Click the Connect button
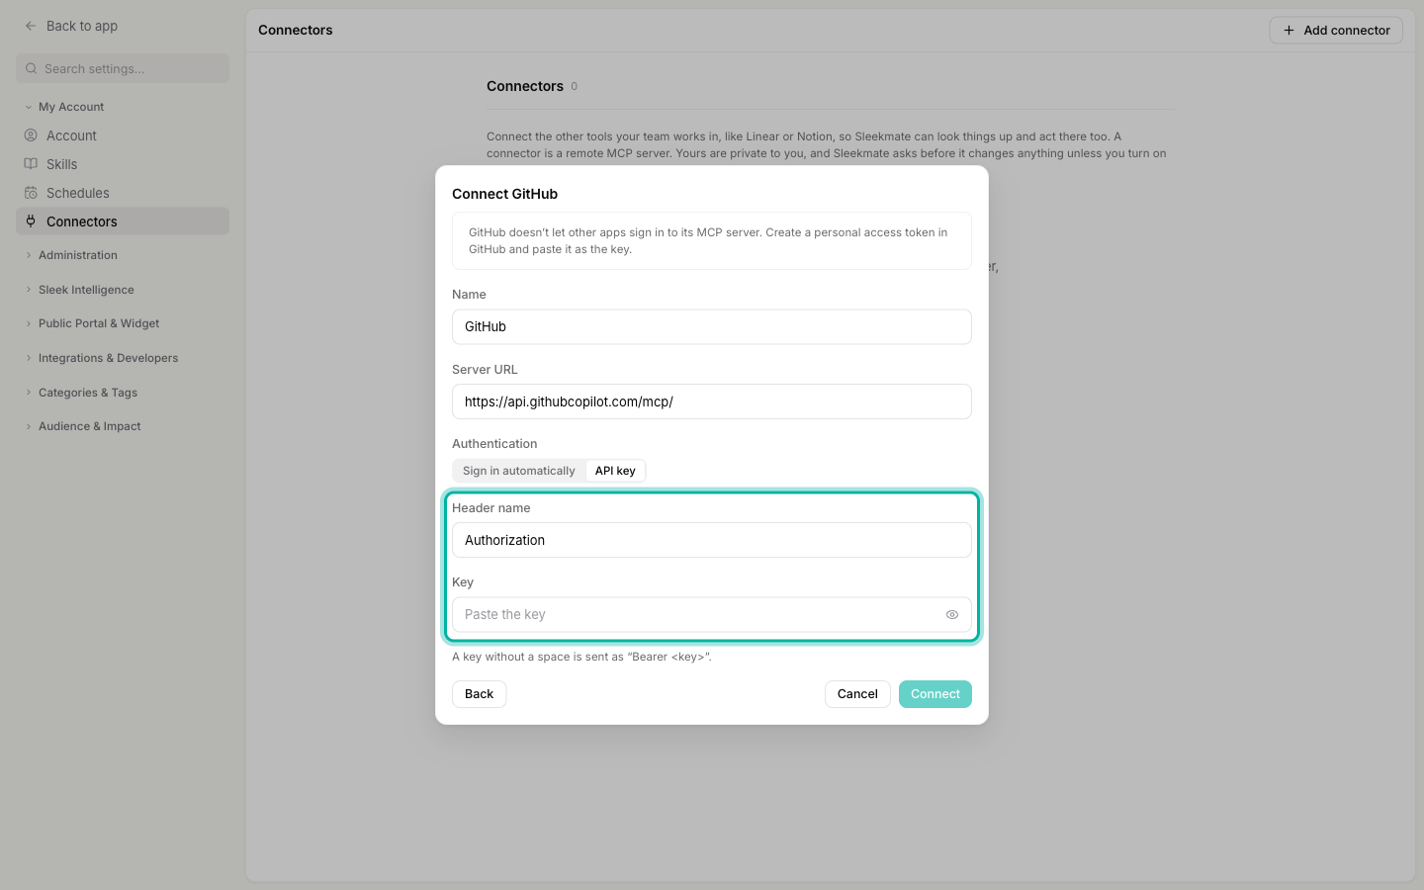1424x890 pixels. 935,694
